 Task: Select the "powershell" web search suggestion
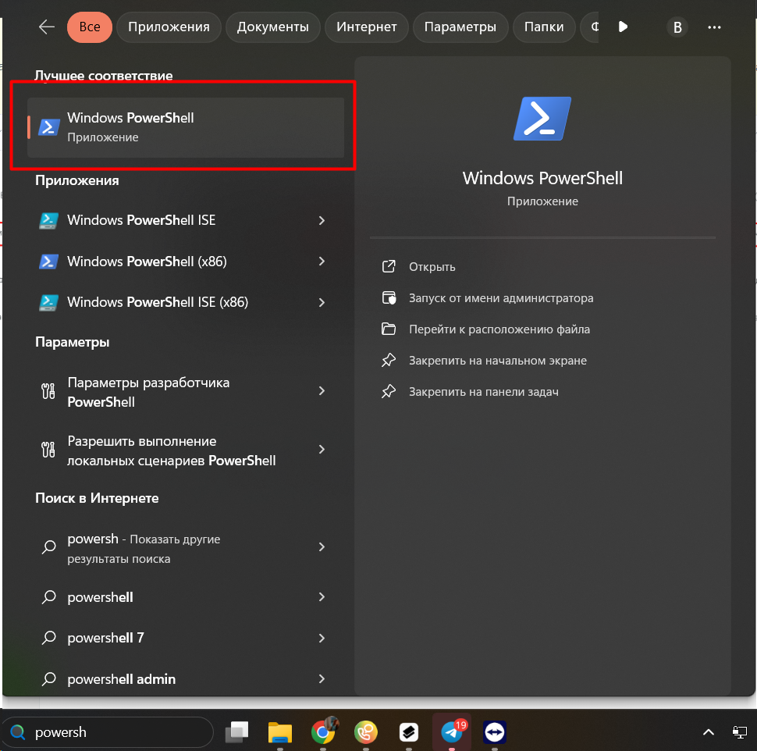(x=100, y=597)
